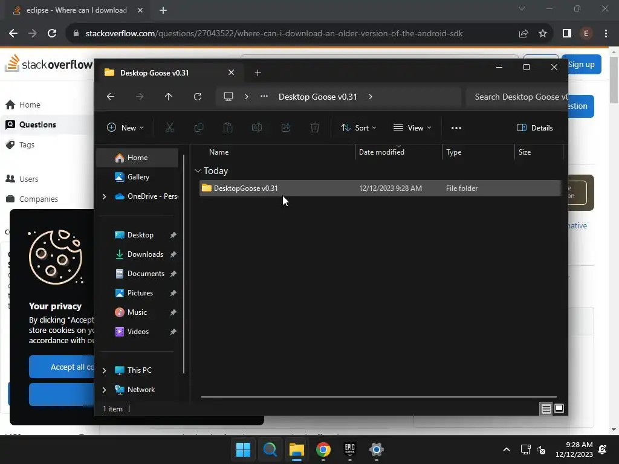Viewport: 619px width, 464px height.
Task: Unpin Downloads from Quick access
Action: (x=173, y=254)
